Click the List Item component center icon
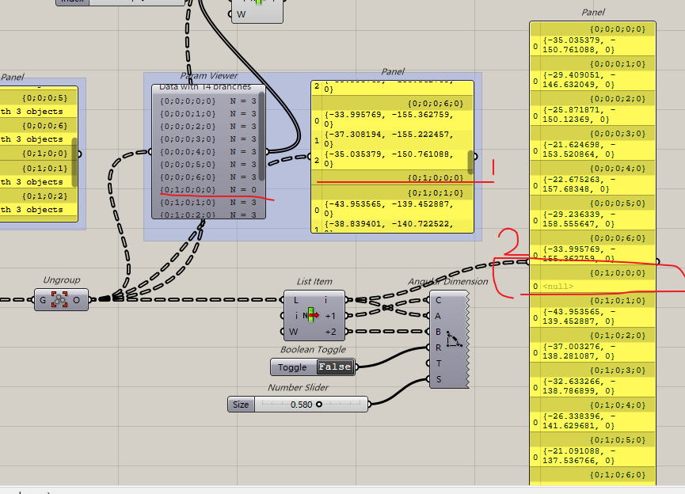 (310, 315)
